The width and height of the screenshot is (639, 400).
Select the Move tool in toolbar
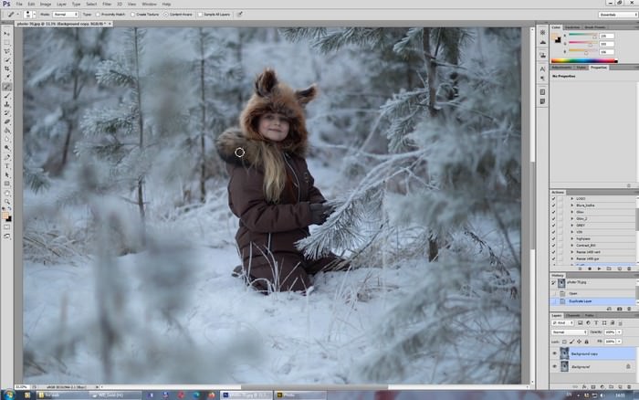pyautogui.click(x=7, y=34)
